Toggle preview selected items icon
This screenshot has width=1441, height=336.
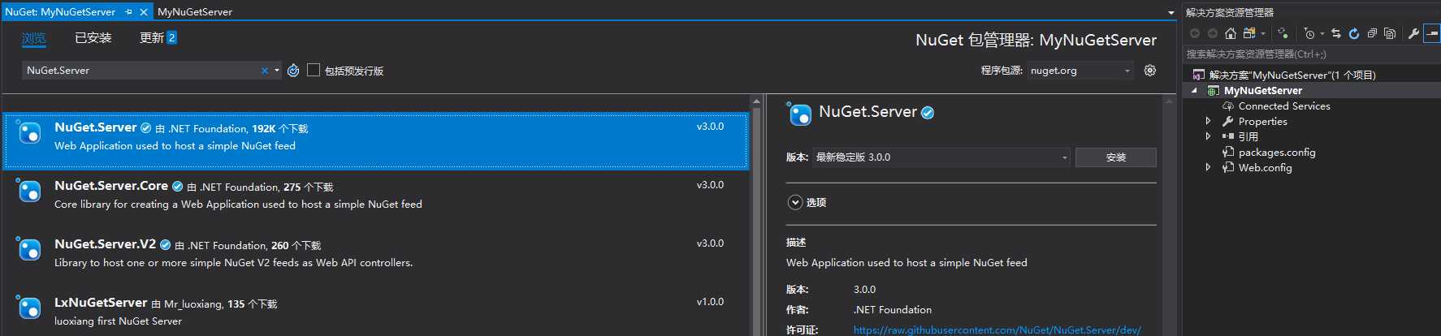(1432, 33)
